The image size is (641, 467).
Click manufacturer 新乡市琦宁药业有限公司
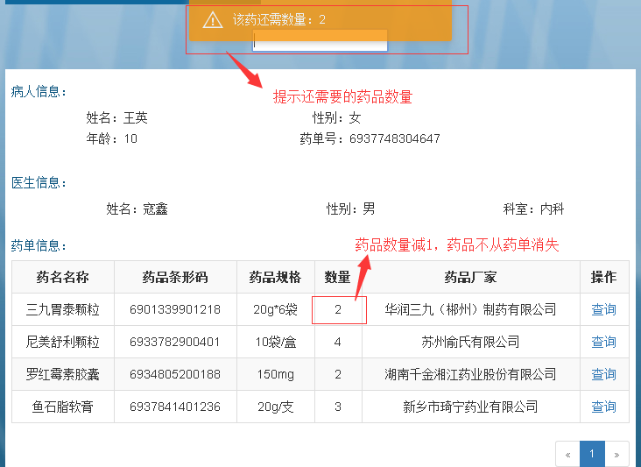point(470,407)
